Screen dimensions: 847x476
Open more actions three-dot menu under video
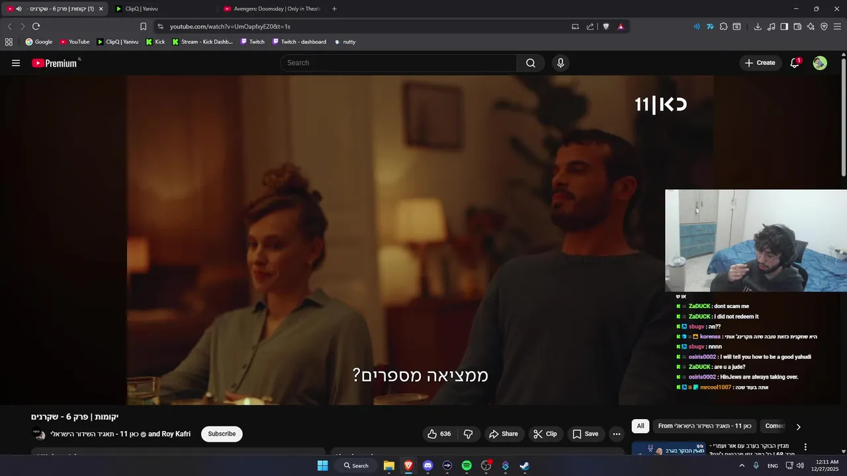click(x=617, y=434)
